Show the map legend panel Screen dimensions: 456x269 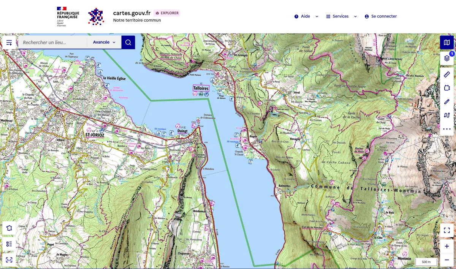[x=9, y=244]
